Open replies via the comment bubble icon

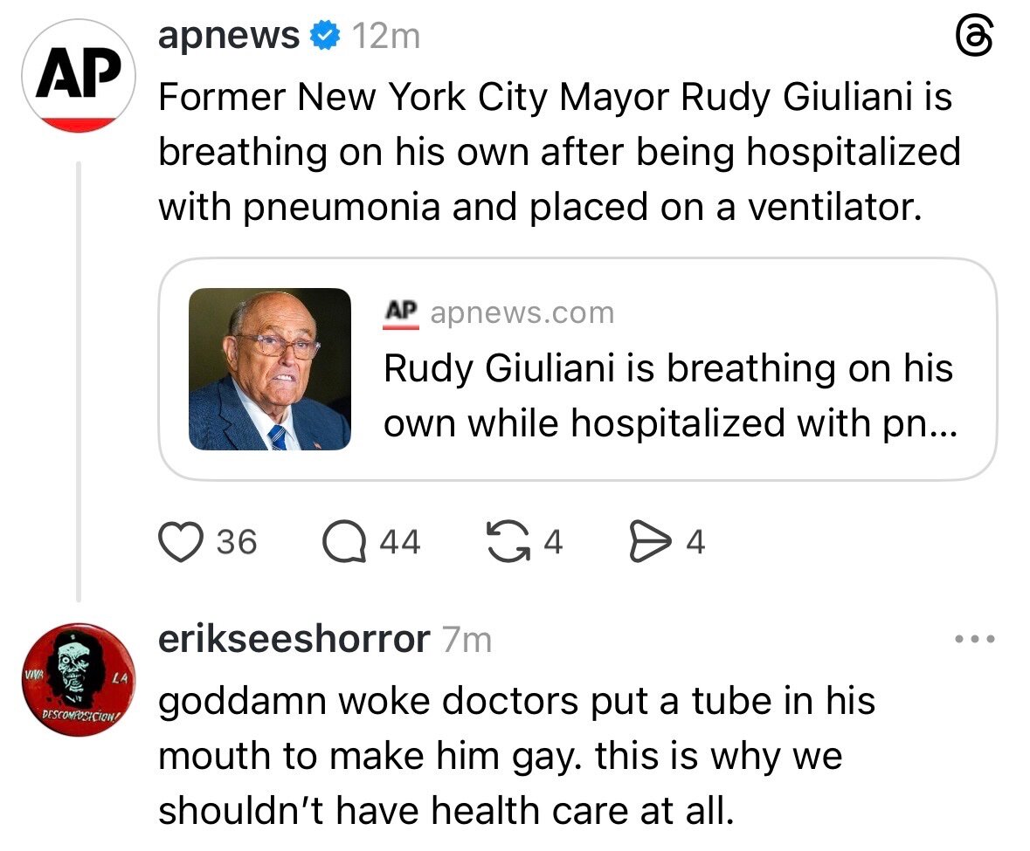pyautogui.click(x=343, y=542)
